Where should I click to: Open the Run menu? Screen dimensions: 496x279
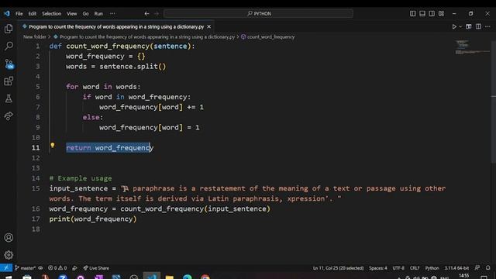tap(98, 14)
